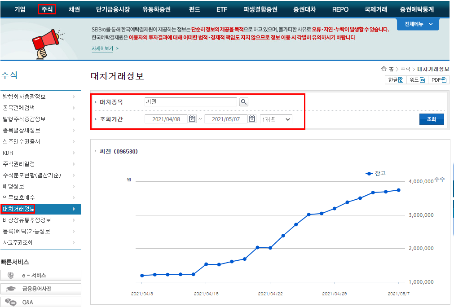This screenshot has height=307, width=454.
Task: Click the home icon in breadcrumb
Action: [383, 69]
